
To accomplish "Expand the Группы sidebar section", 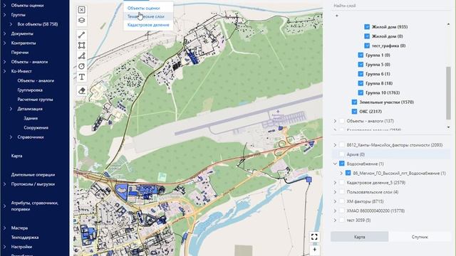I will click(5, 15).
